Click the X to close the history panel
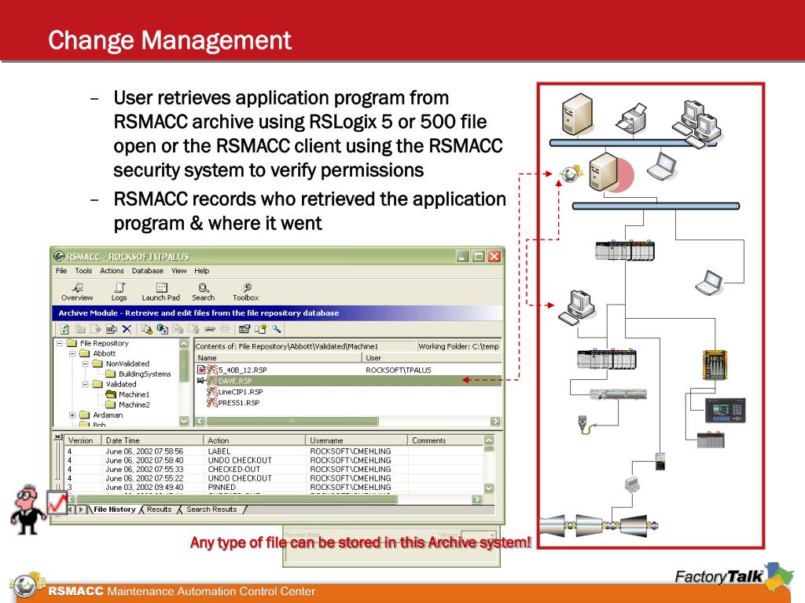805x603 pixels. 58,437
